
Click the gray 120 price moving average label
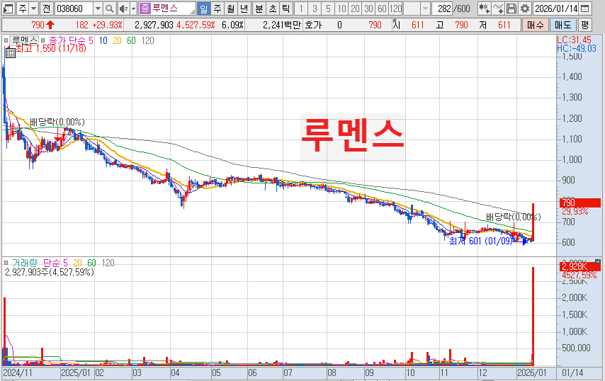coord(147,40)
